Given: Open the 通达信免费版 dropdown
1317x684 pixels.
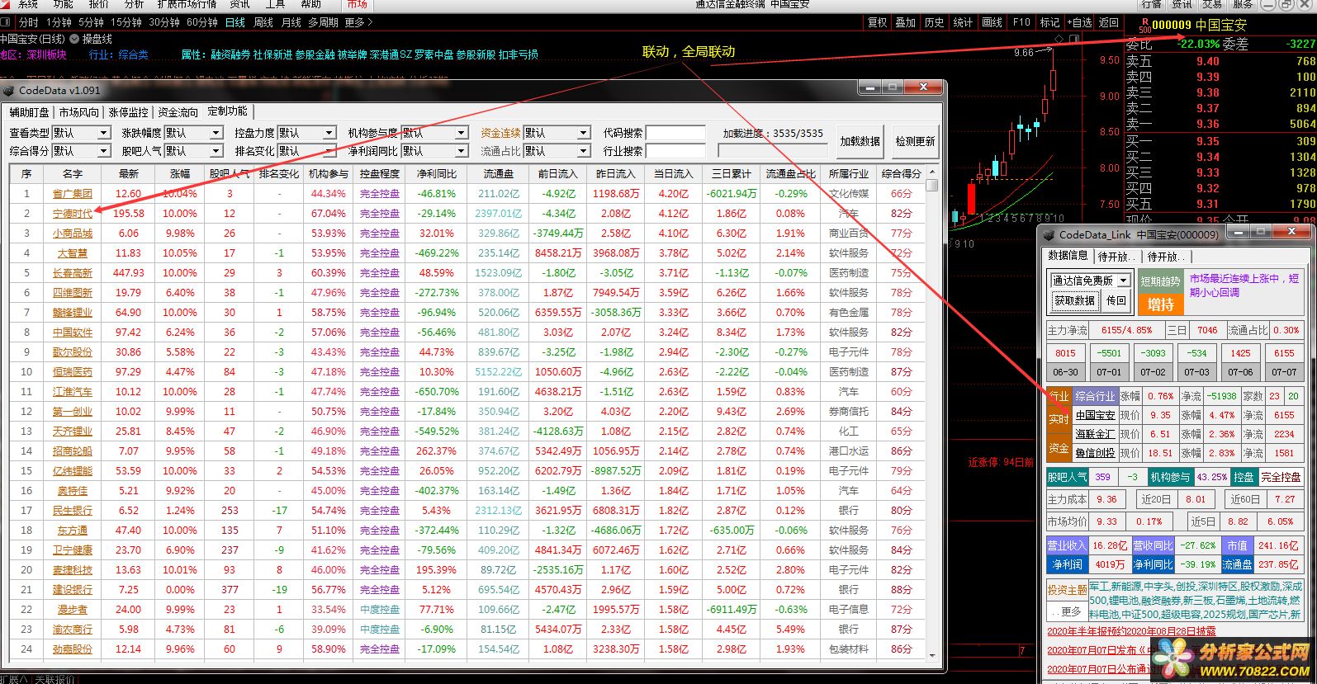Looking at the screenshot, I should (1089, 281).
